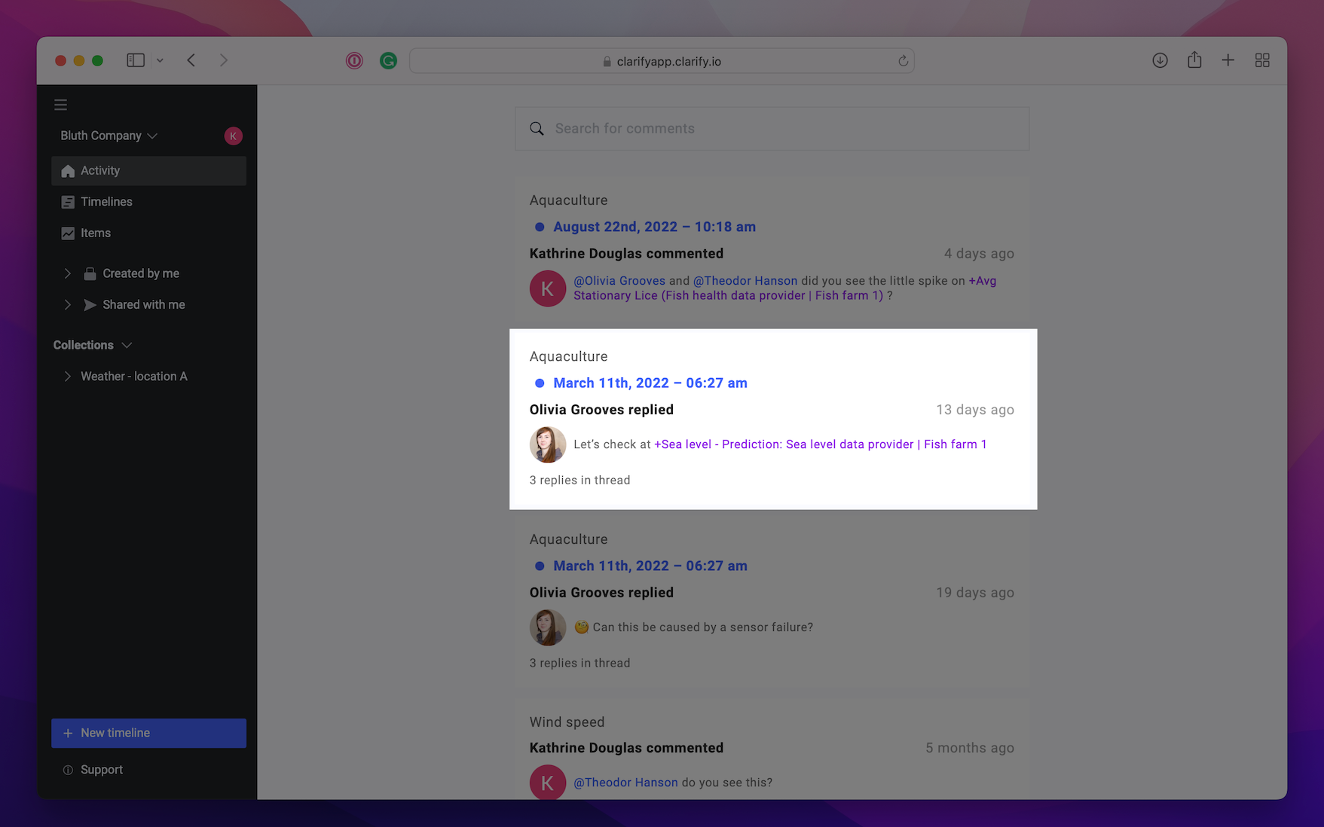
Task: Expand the Shared with me section
Action: pos(68,304)
